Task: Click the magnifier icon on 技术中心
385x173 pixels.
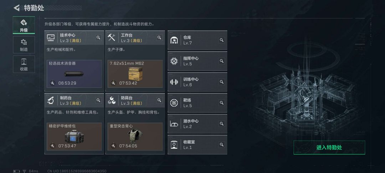Action: coord(98,37)
